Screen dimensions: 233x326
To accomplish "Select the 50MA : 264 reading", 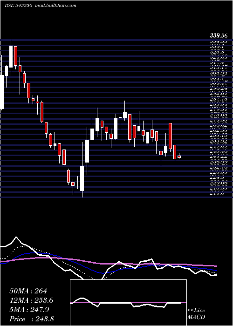I will (x=28, y=291).
